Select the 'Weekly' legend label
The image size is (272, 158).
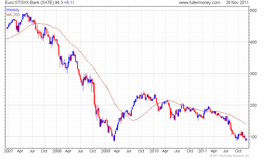coord(13,10)
